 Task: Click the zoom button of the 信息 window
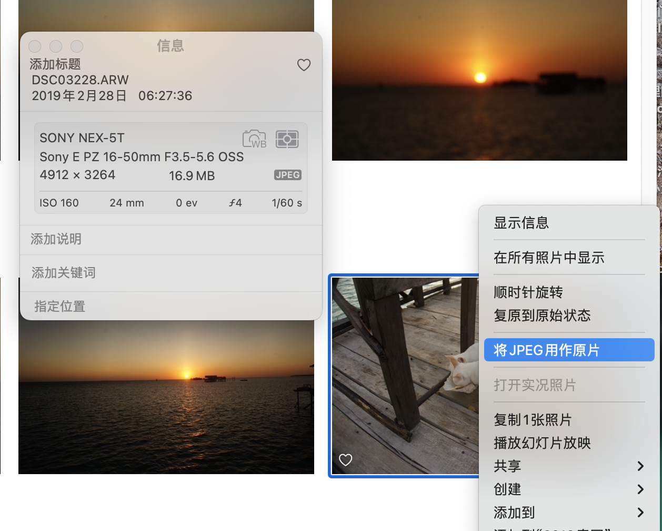(77, 46)
